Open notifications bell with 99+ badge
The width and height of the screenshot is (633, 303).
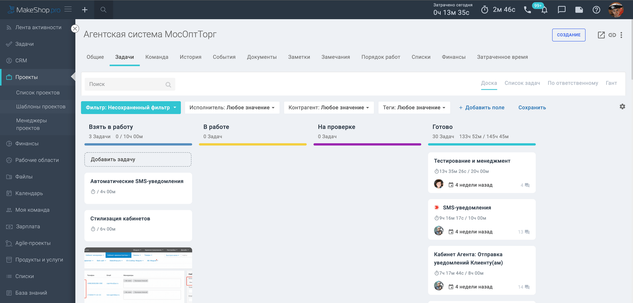tap(544, 10)
